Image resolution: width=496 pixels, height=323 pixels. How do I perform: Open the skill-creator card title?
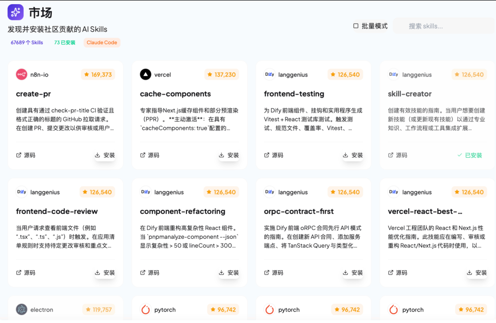[x=410, y=94]
